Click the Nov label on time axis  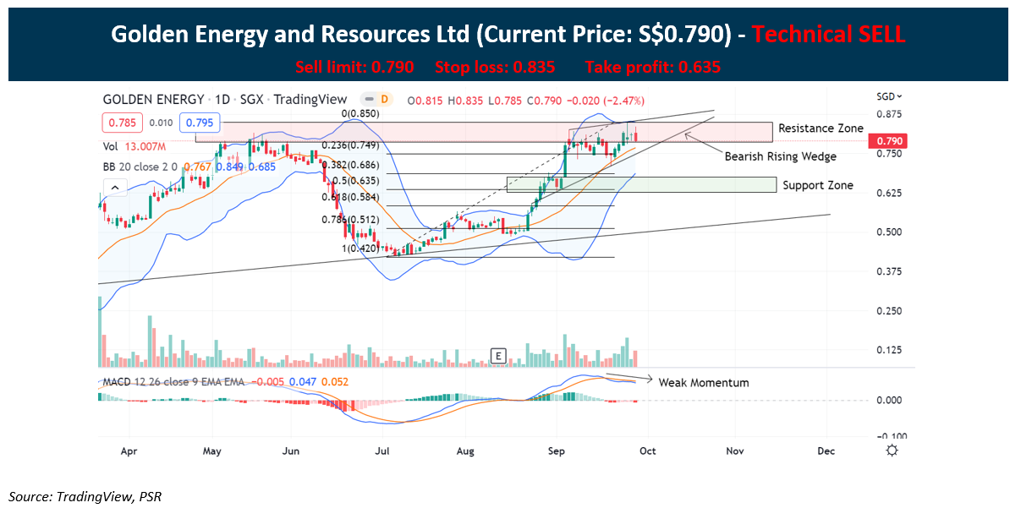pyautogui.click(x=735, y=451)
